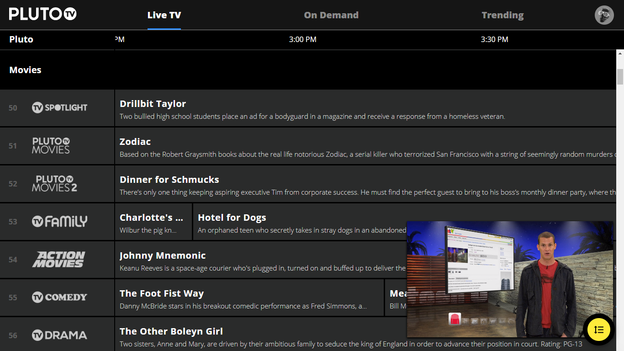Click the 3:30 PM time marker
The width and height of the screenshot is (624, 351).
click(495, 39)
